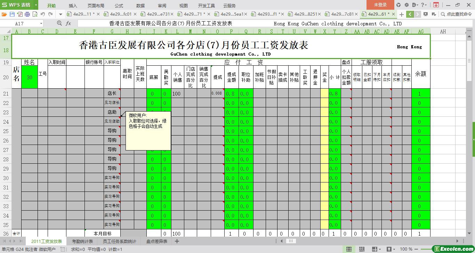This screenshot has height=253, width=475.
Task: Open Print Preview from quick toolbar
Action: (x=35, y=14)
